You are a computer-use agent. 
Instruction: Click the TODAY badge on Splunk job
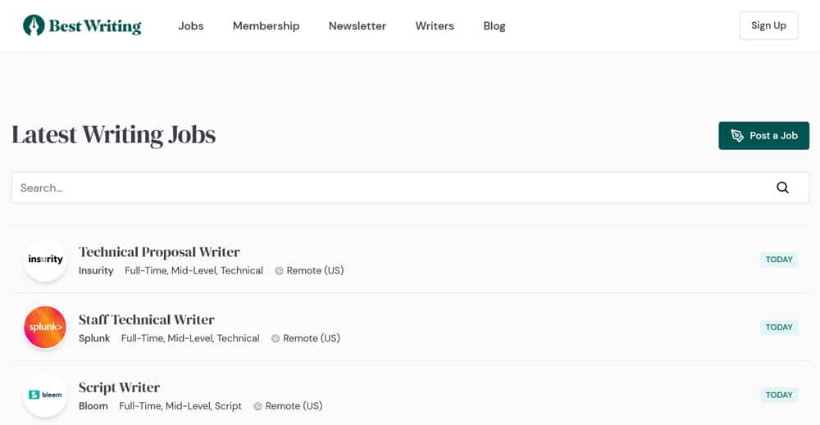[x=778, y=328]
